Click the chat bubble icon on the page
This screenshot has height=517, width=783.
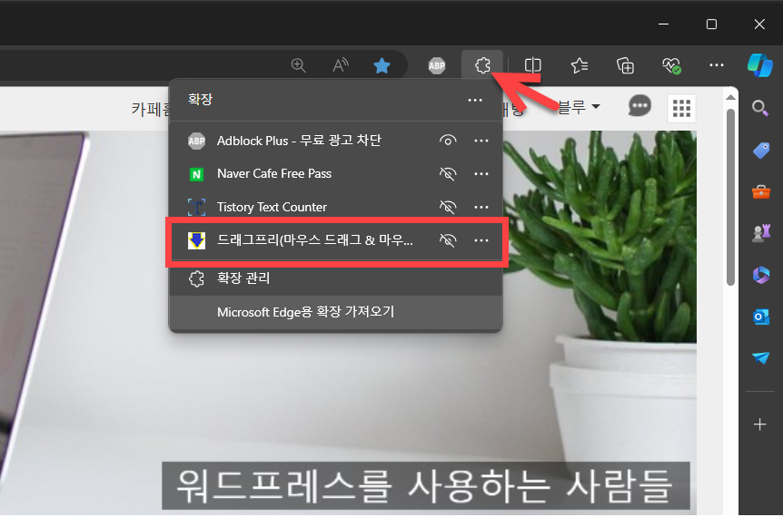pyautogui.click(x=639, y=106)
